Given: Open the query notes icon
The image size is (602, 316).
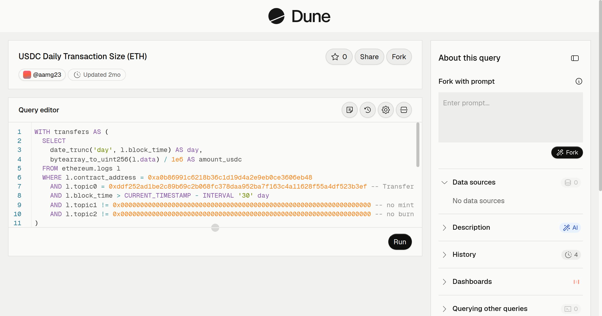Looking at the screenshot, I should pyautogui.click(x=349, y=110).
